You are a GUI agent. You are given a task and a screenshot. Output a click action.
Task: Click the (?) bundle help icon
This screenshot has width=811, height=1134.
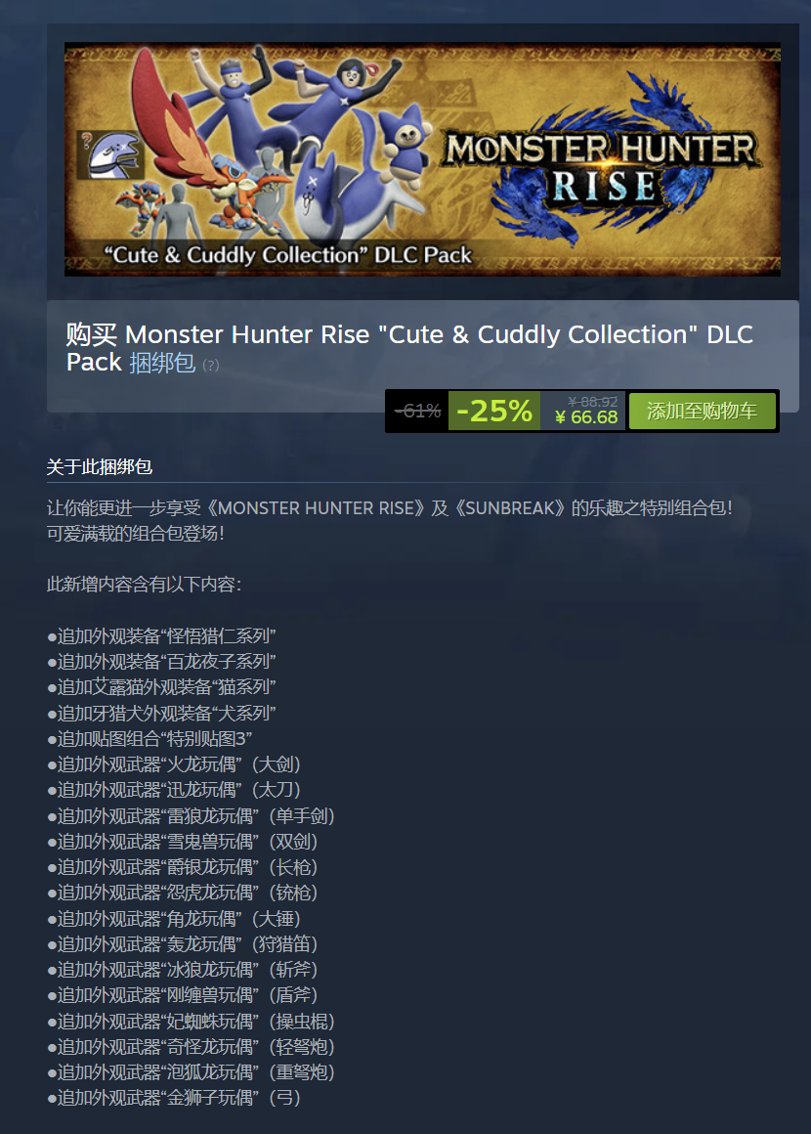click(210, 366)
